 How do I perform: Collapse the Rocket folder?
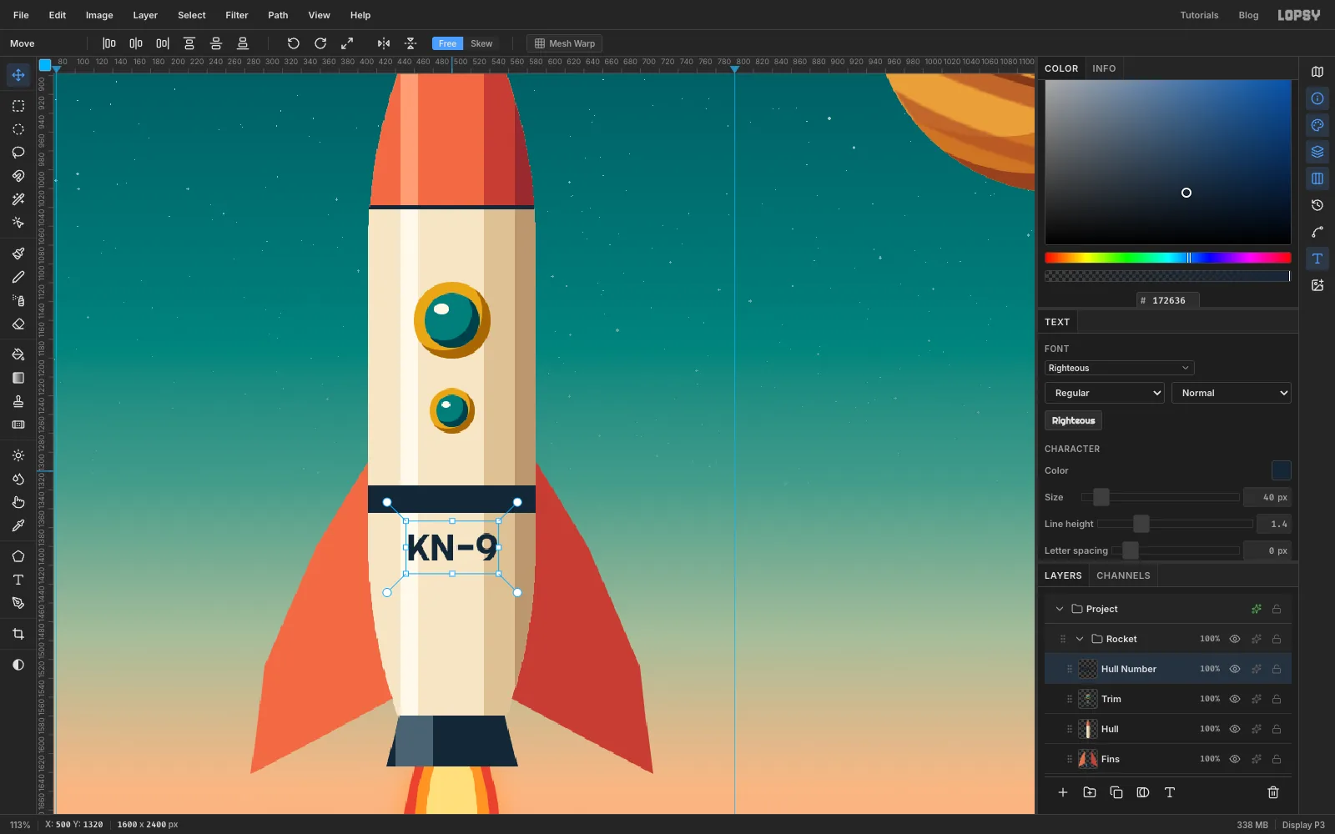(1080, 639)
